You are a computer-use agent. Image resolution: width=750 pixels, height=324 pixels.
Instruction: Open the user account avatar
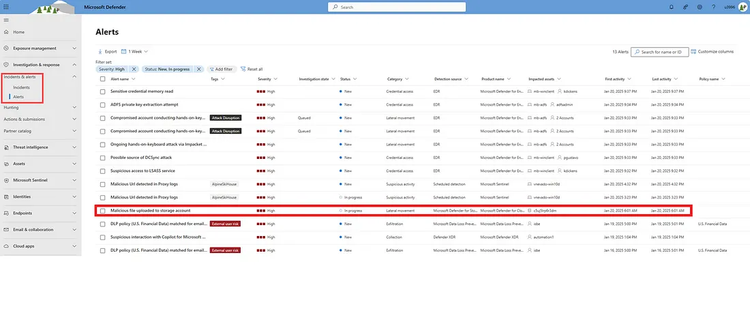tap(742, 8)
